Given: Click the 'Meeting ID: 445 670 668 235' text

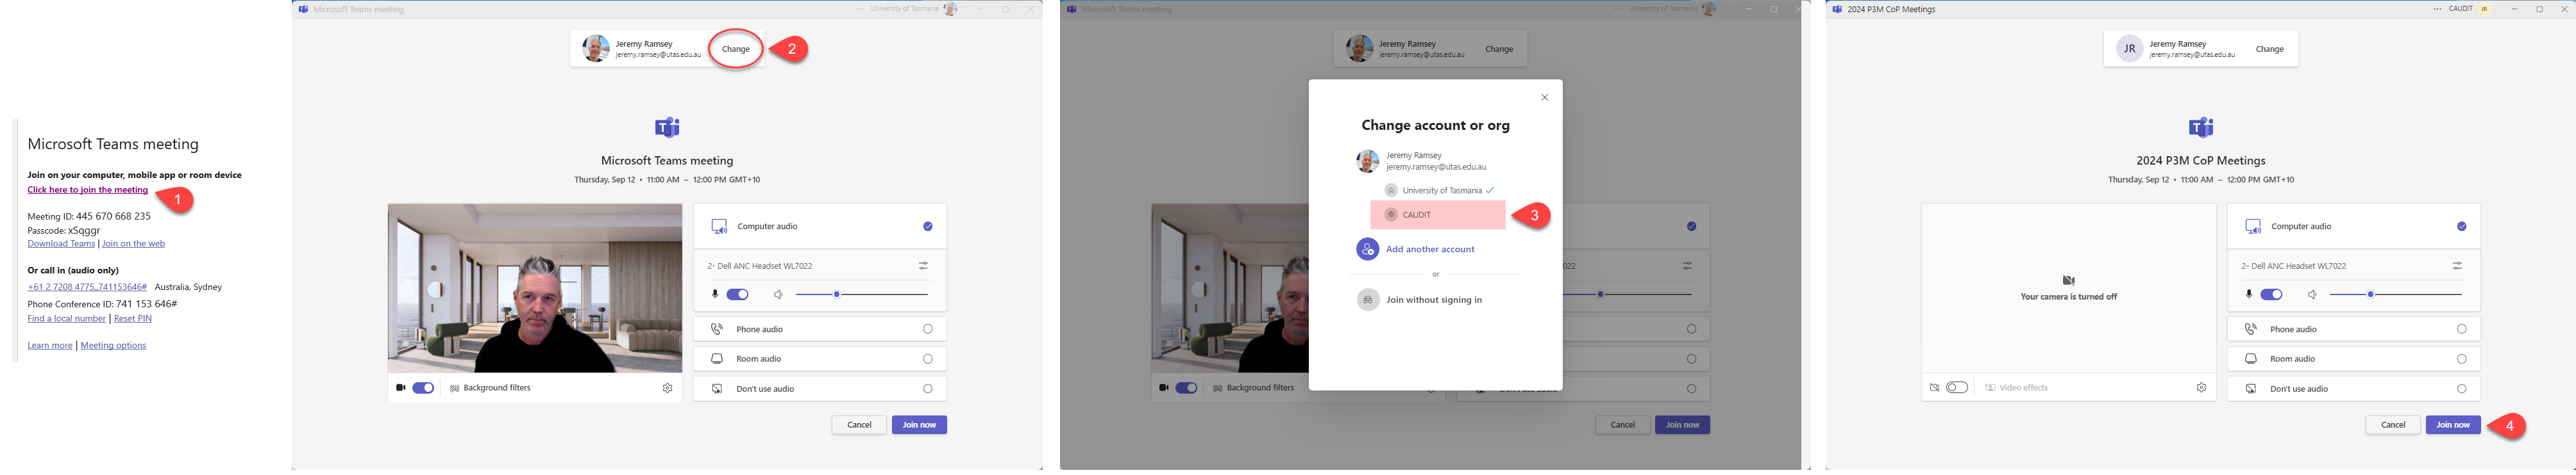Looking at the screenshot, I should click(89, 216).
